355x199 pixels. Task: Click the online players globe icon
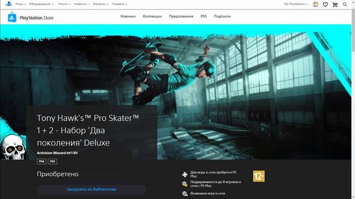pyautogui.click(x=185, y=184)
